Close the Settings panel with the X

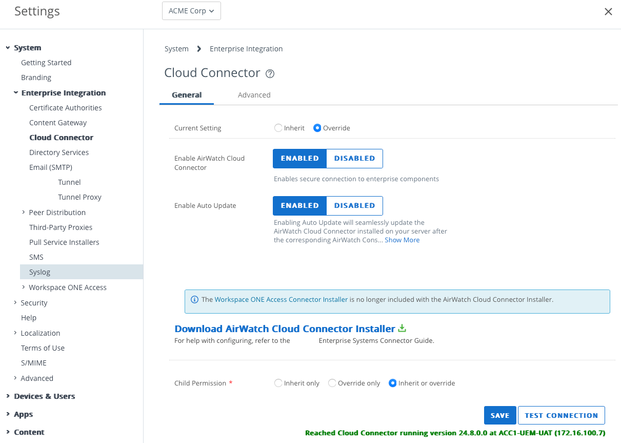click(x=608, y=11)
